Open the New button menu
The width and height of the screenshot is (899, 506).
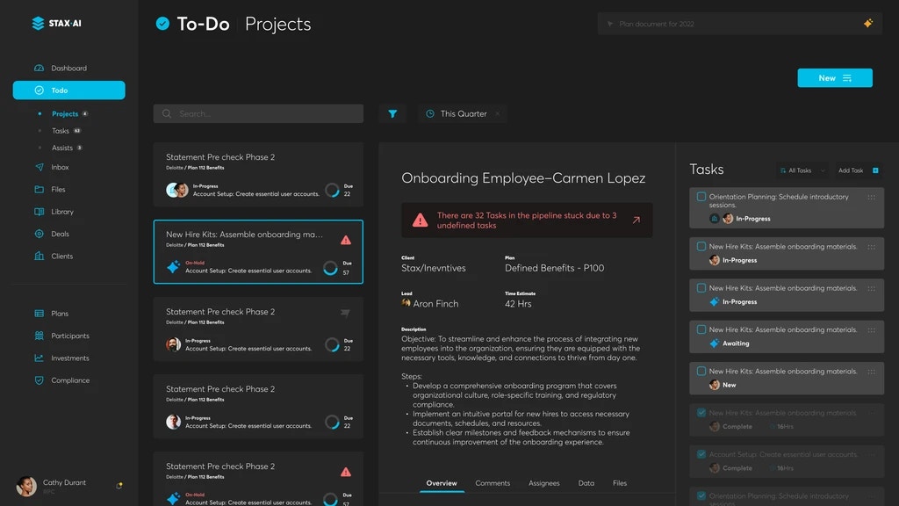pos(834,78)
